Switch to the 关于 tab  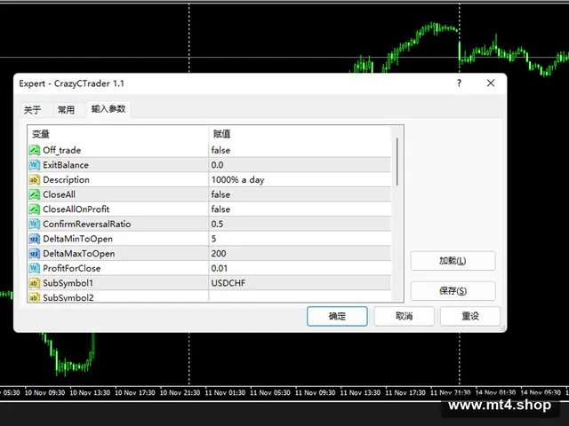coord(32,110)
